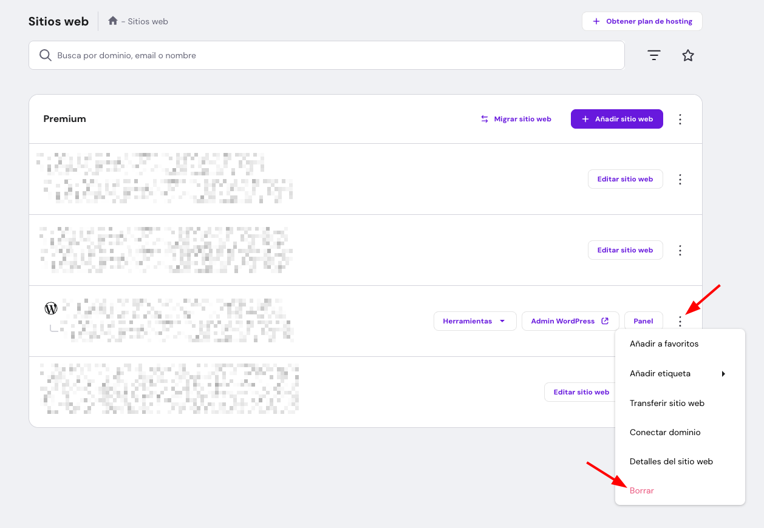
Task: Click the WordPress logo icon
Action: (51, 308)
